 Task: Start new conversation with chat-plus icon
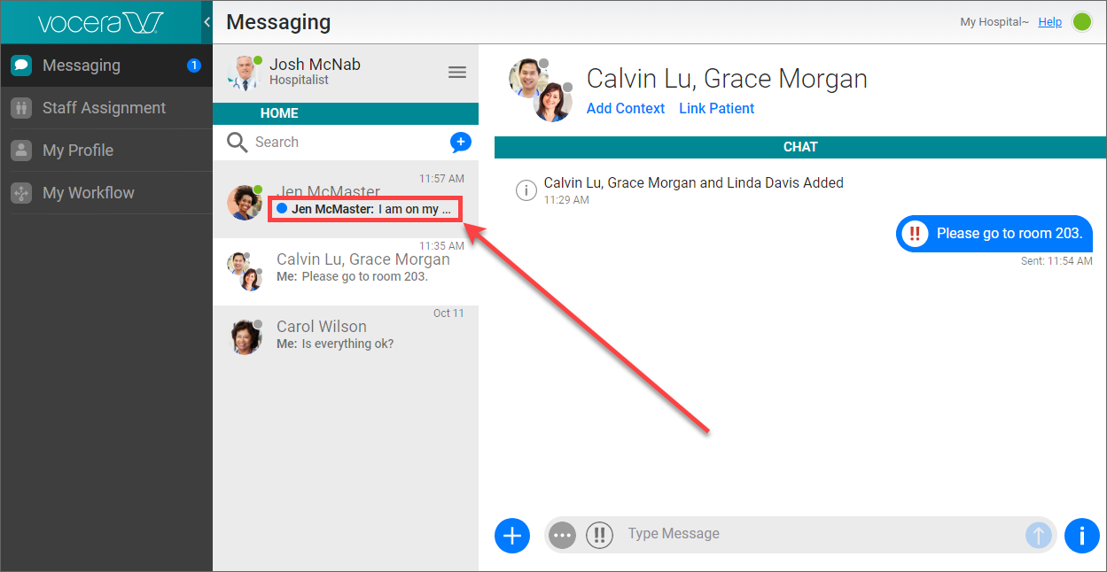pos(460,142)
